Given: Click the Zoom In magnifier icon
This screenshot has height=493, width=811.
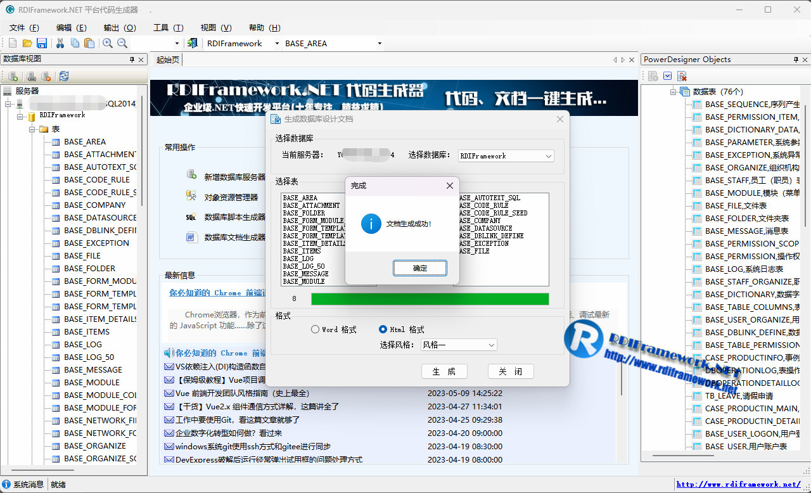Looking at the screenshot, I should coord(108,43).
